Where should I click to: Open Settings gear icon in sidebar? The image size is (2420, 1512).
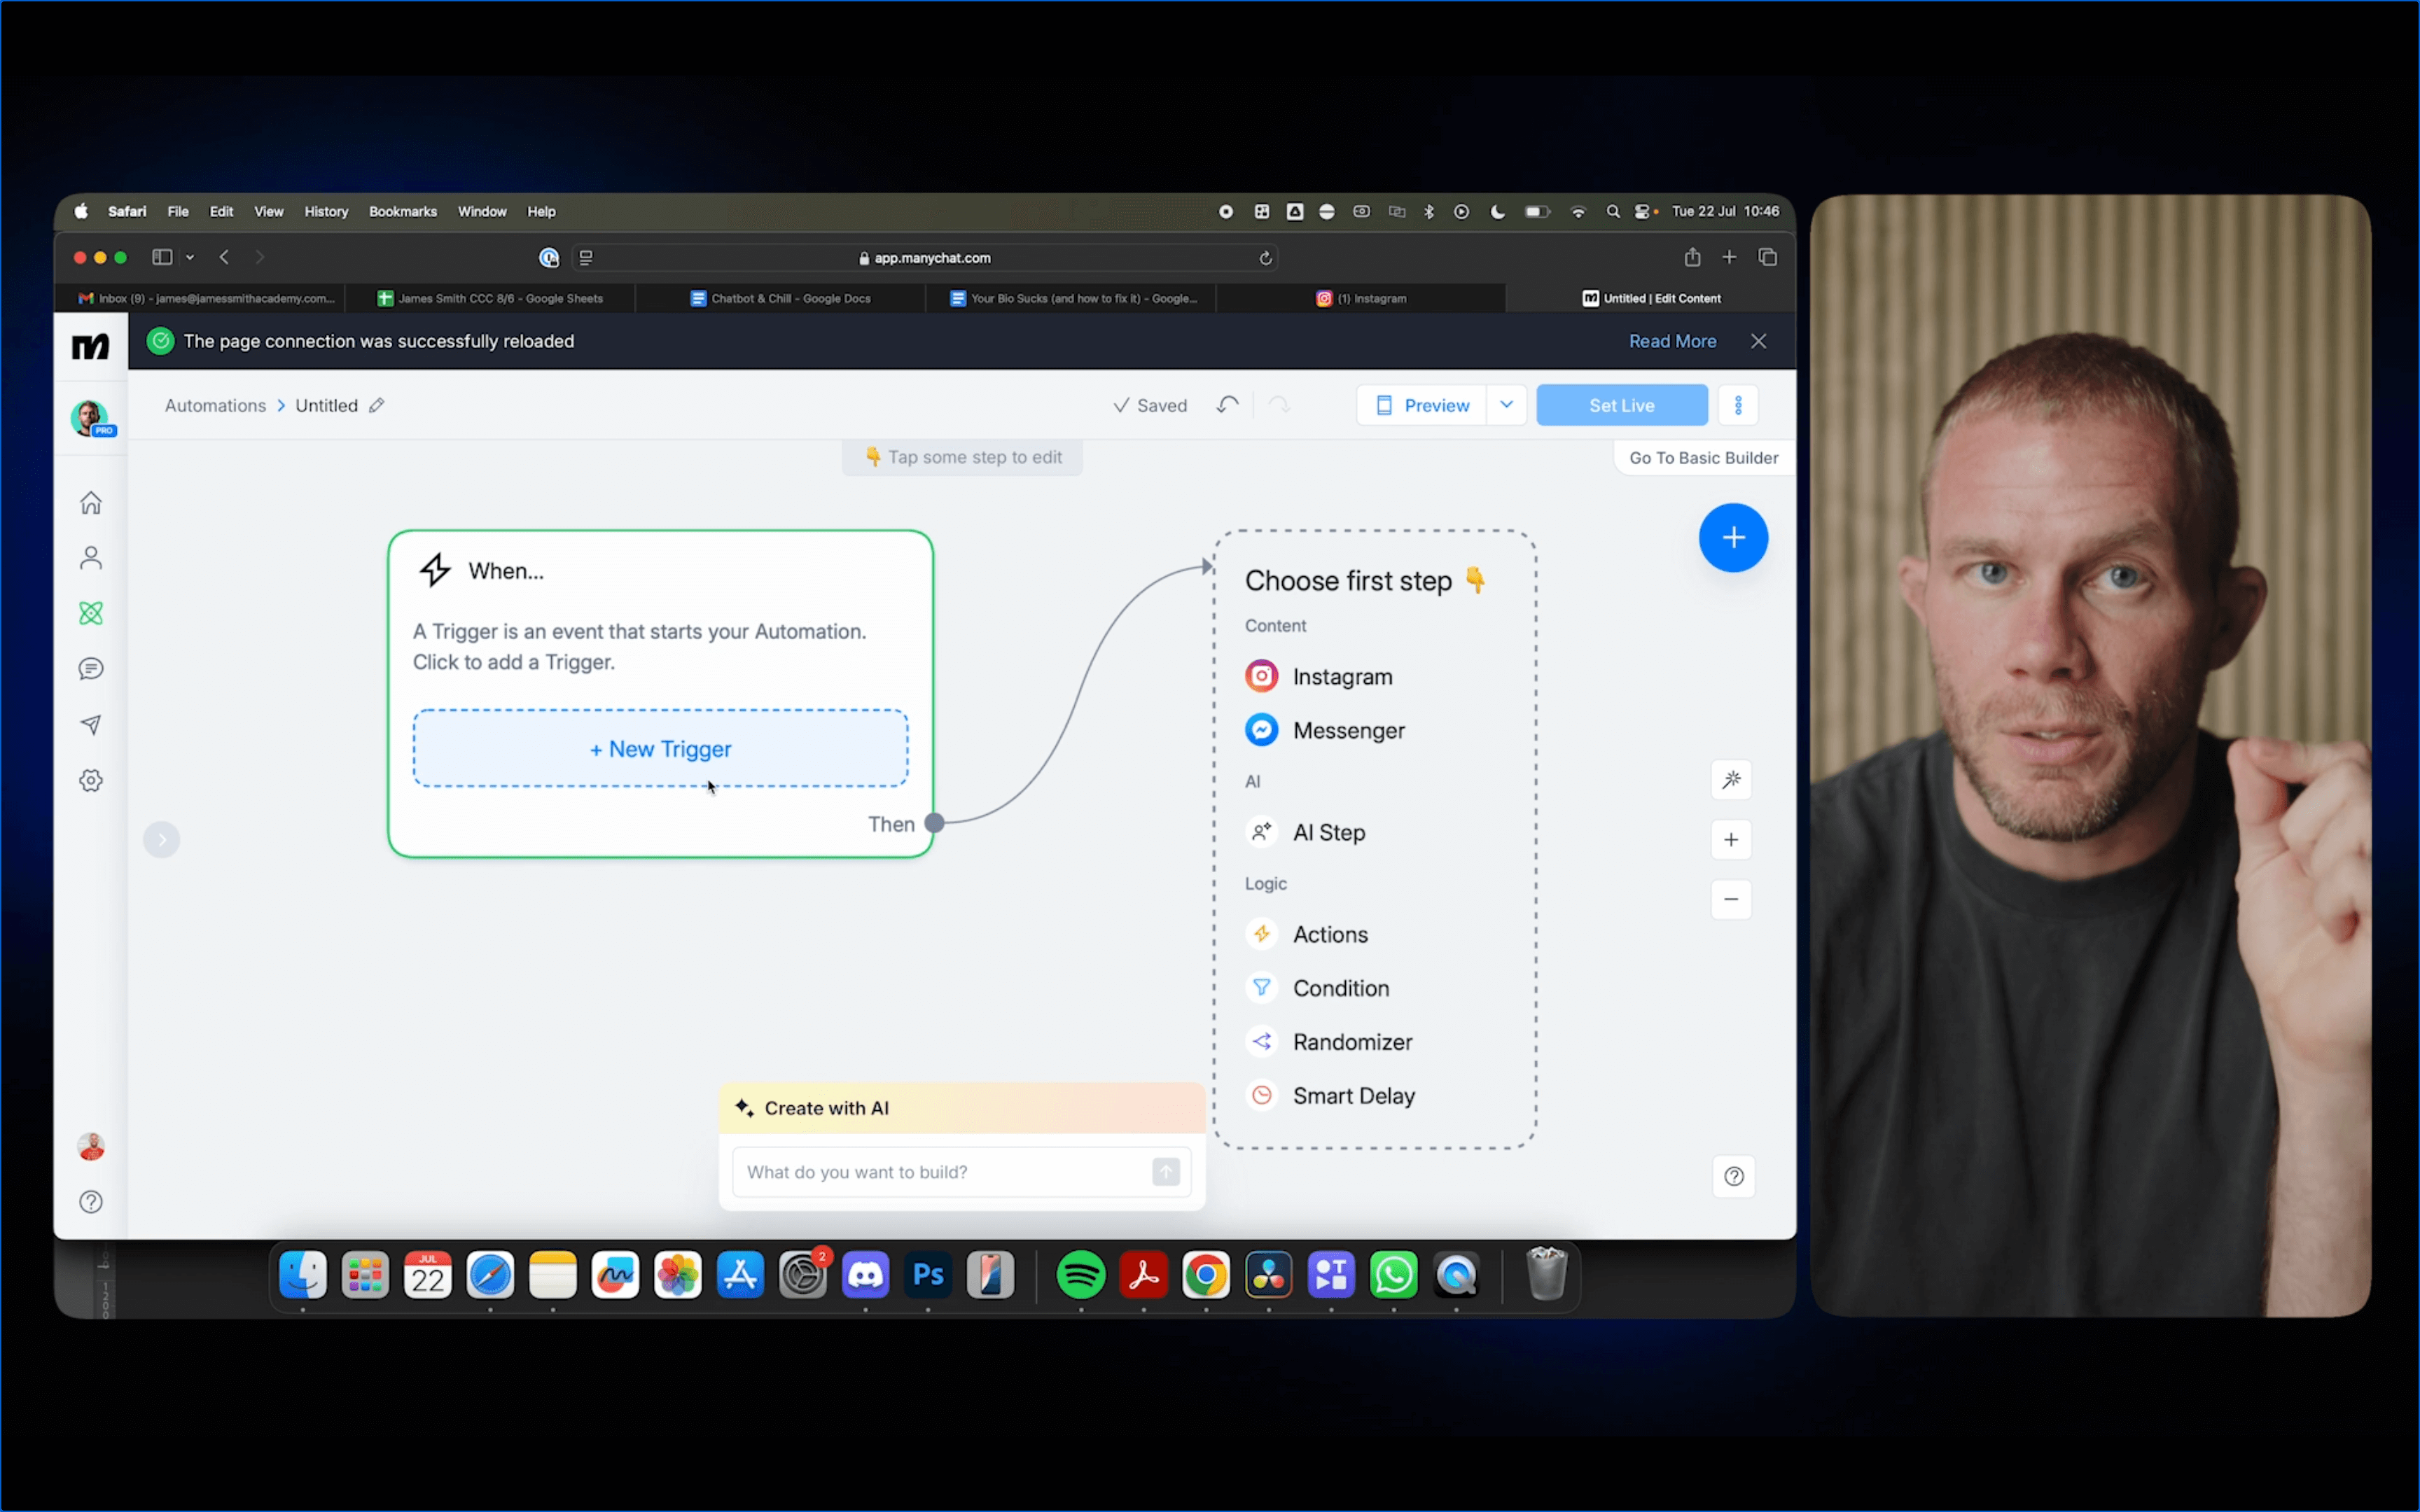coord(91,781)
